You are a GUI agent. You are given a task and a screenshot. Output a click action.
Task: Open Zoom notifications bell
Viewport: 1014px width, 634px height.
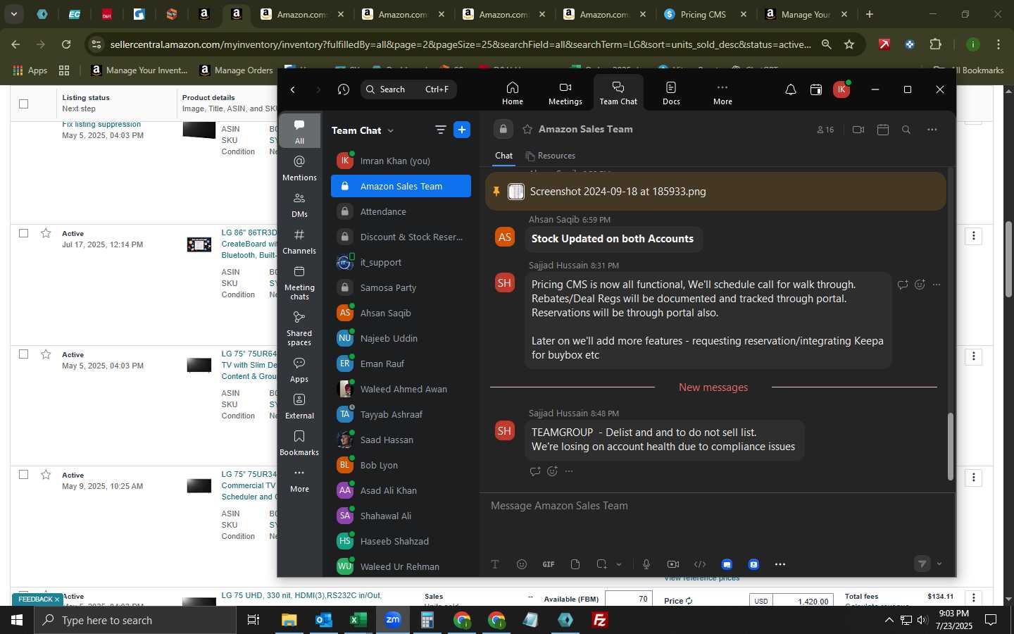[x=791, y=89]
